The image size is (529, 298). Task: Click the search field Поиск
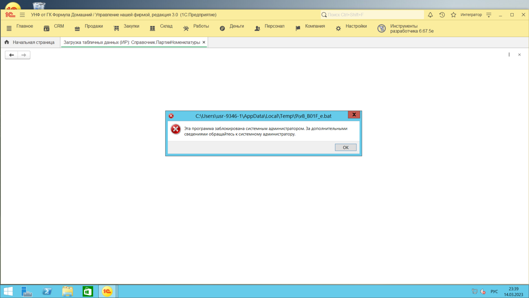point(374,15)
